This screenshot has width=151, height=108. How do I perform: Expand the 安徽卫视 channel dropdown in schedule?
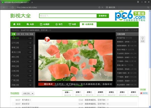[x=33, y=93]
